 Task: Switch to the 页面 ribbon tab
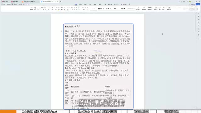tap(85, 4)
